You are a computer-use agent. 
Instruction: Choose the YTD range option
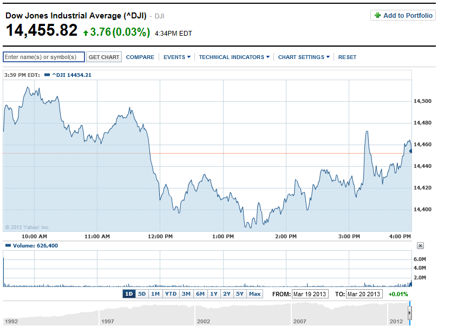(171, 294)
